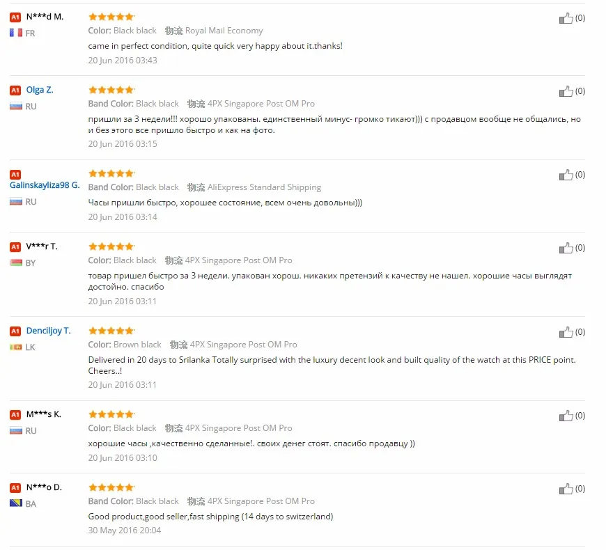Open Olga Z. profile link
The image size is (606, 550).
point(40,90)
